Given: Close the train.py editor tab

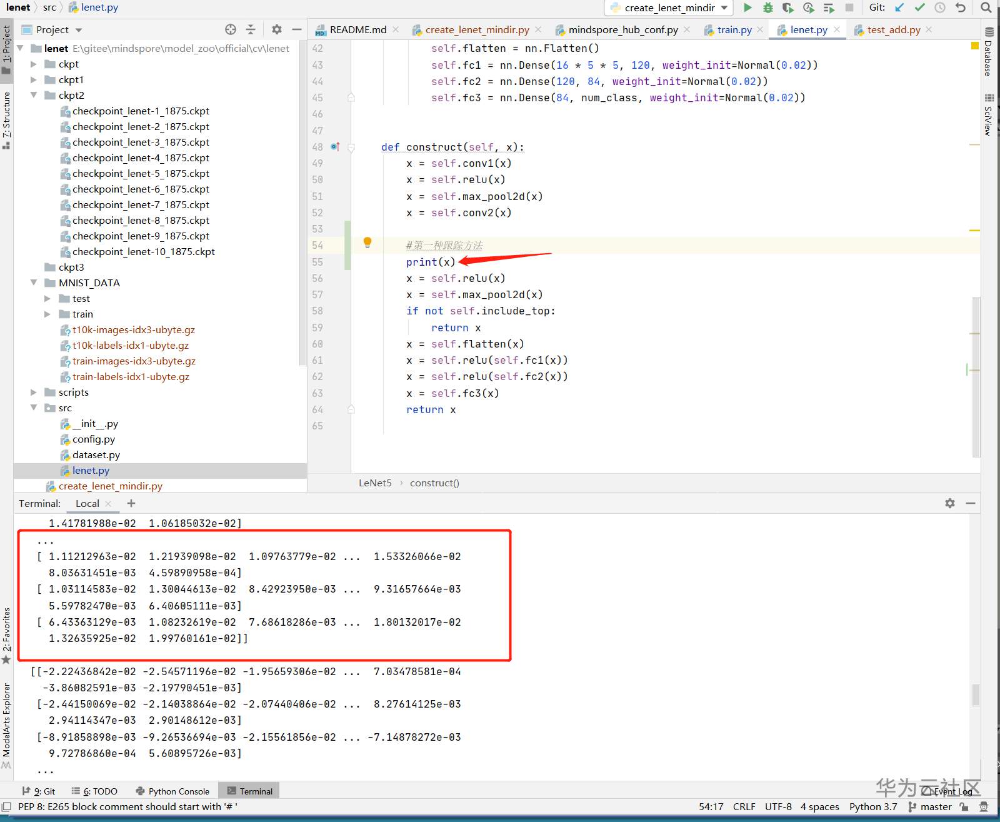Looking at the screenshot, I should tap(760, 29).
